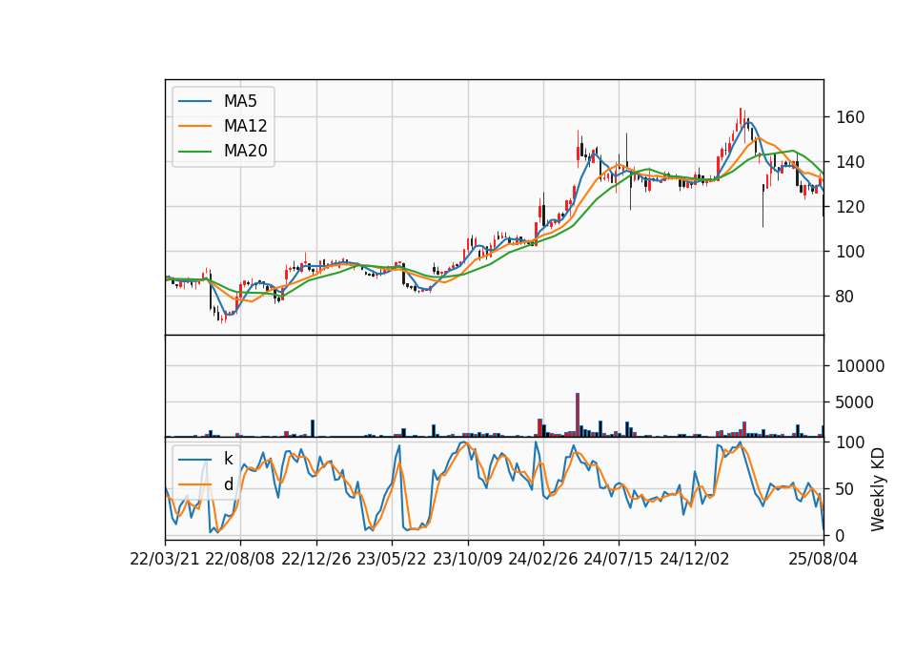Click the 120 price axis tick

pyautogui.click(x=849, y=207)
